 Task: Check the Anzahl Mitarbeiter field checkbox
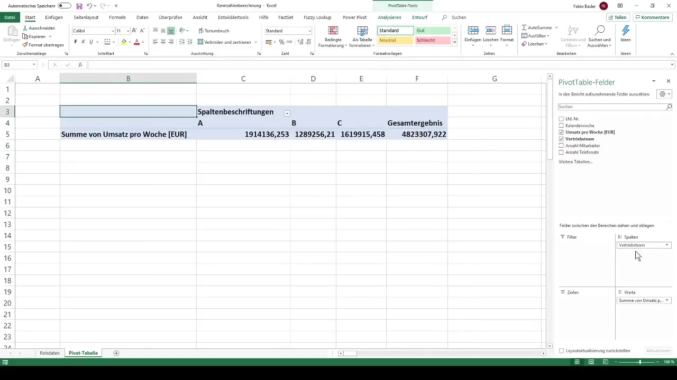click(561, 145)
